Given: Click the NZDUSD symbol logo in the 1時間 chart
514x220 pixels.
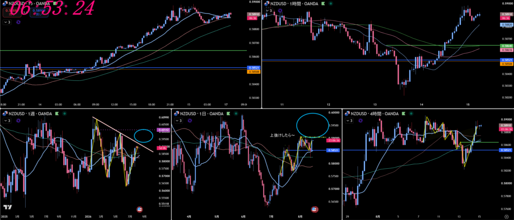Looking at the screenshot, I should tap(266, 4).
